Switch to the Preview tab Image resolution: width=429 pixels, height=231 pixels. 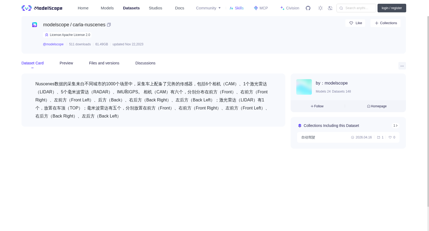66,63
